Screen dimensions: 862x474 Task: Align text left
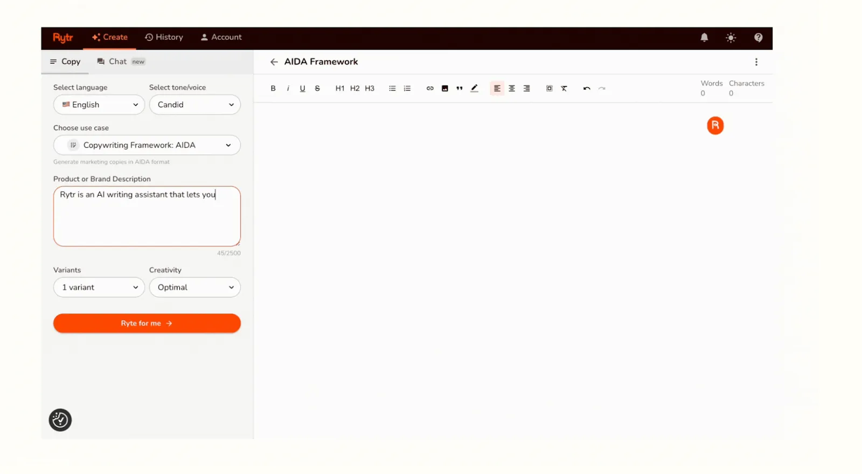click(x=497, y=88)
